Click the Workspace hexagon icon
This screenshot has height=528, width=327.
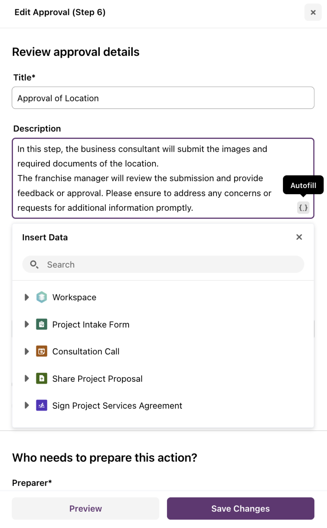[x=42, y=297]
